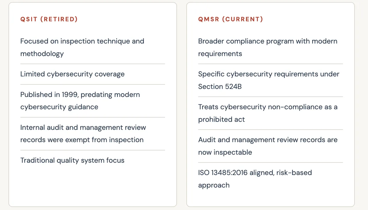This screenshot has width=368, height=210.
Task: Select the 'ISO 13485:2016 aligned' item
Action: pyautogui.click(x=255, y=179)
